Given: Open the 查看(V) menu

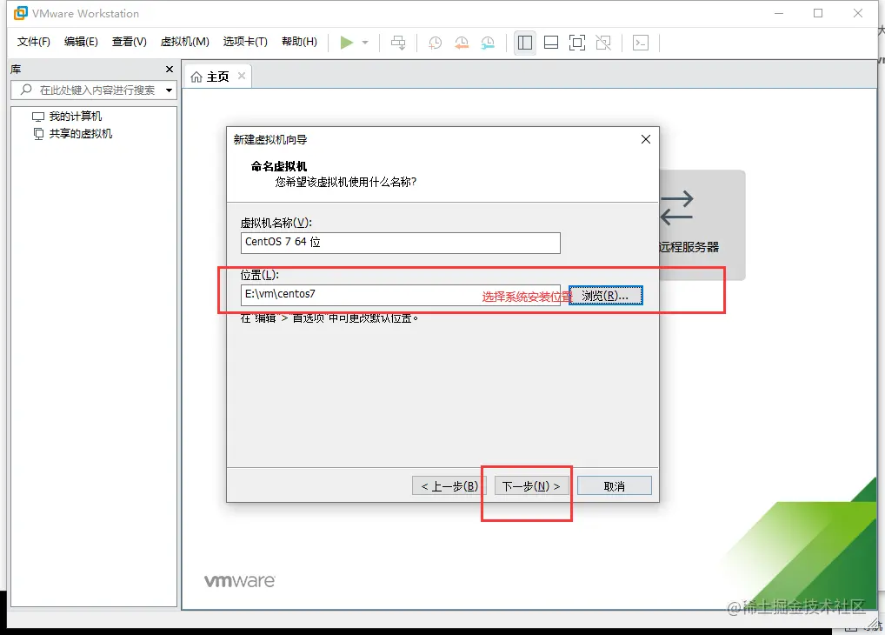Looking at the screenshot, I should [130, 42].
